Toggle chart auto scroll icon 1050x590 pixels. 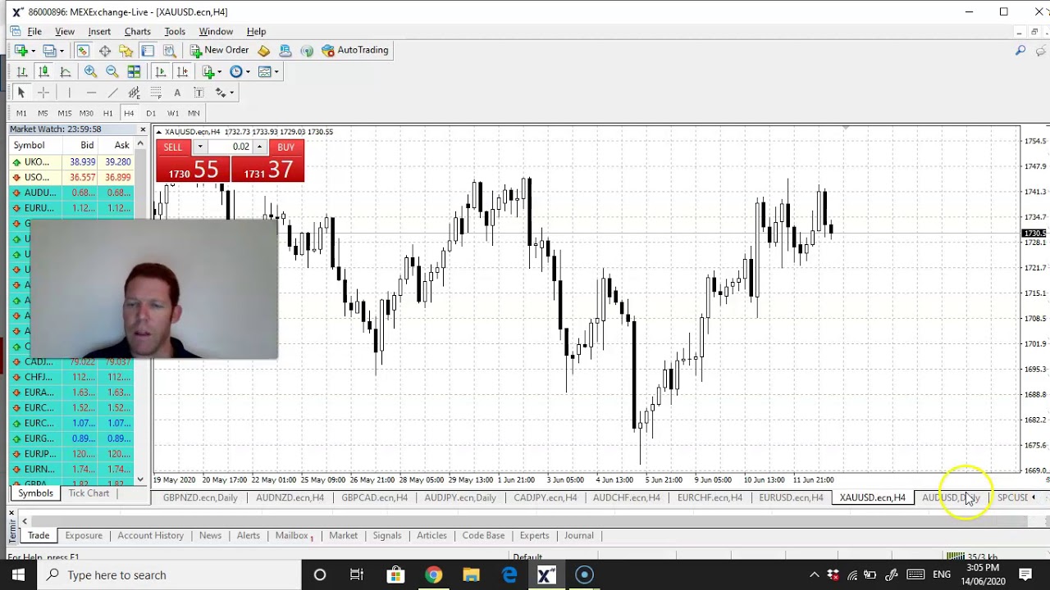pos(160,71)
